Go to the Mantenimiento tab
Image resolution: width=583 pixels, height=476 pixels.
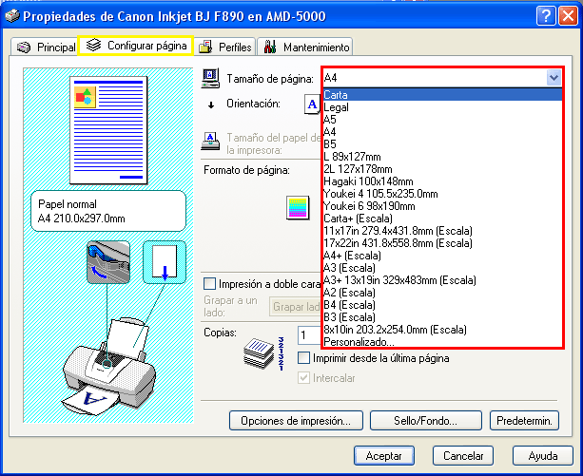click(x=305, y=47)
